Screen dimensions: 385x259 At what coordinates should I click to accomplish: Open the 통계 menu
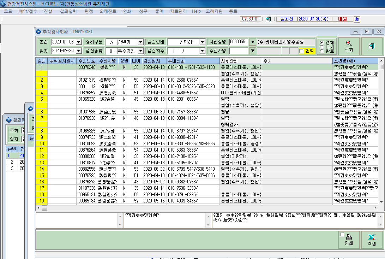click(x=160, y=11)
